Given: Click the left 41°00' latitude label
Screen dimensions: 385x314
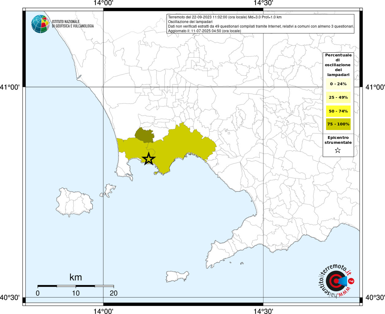Looking at the screenshot, I should pos(10,87).
